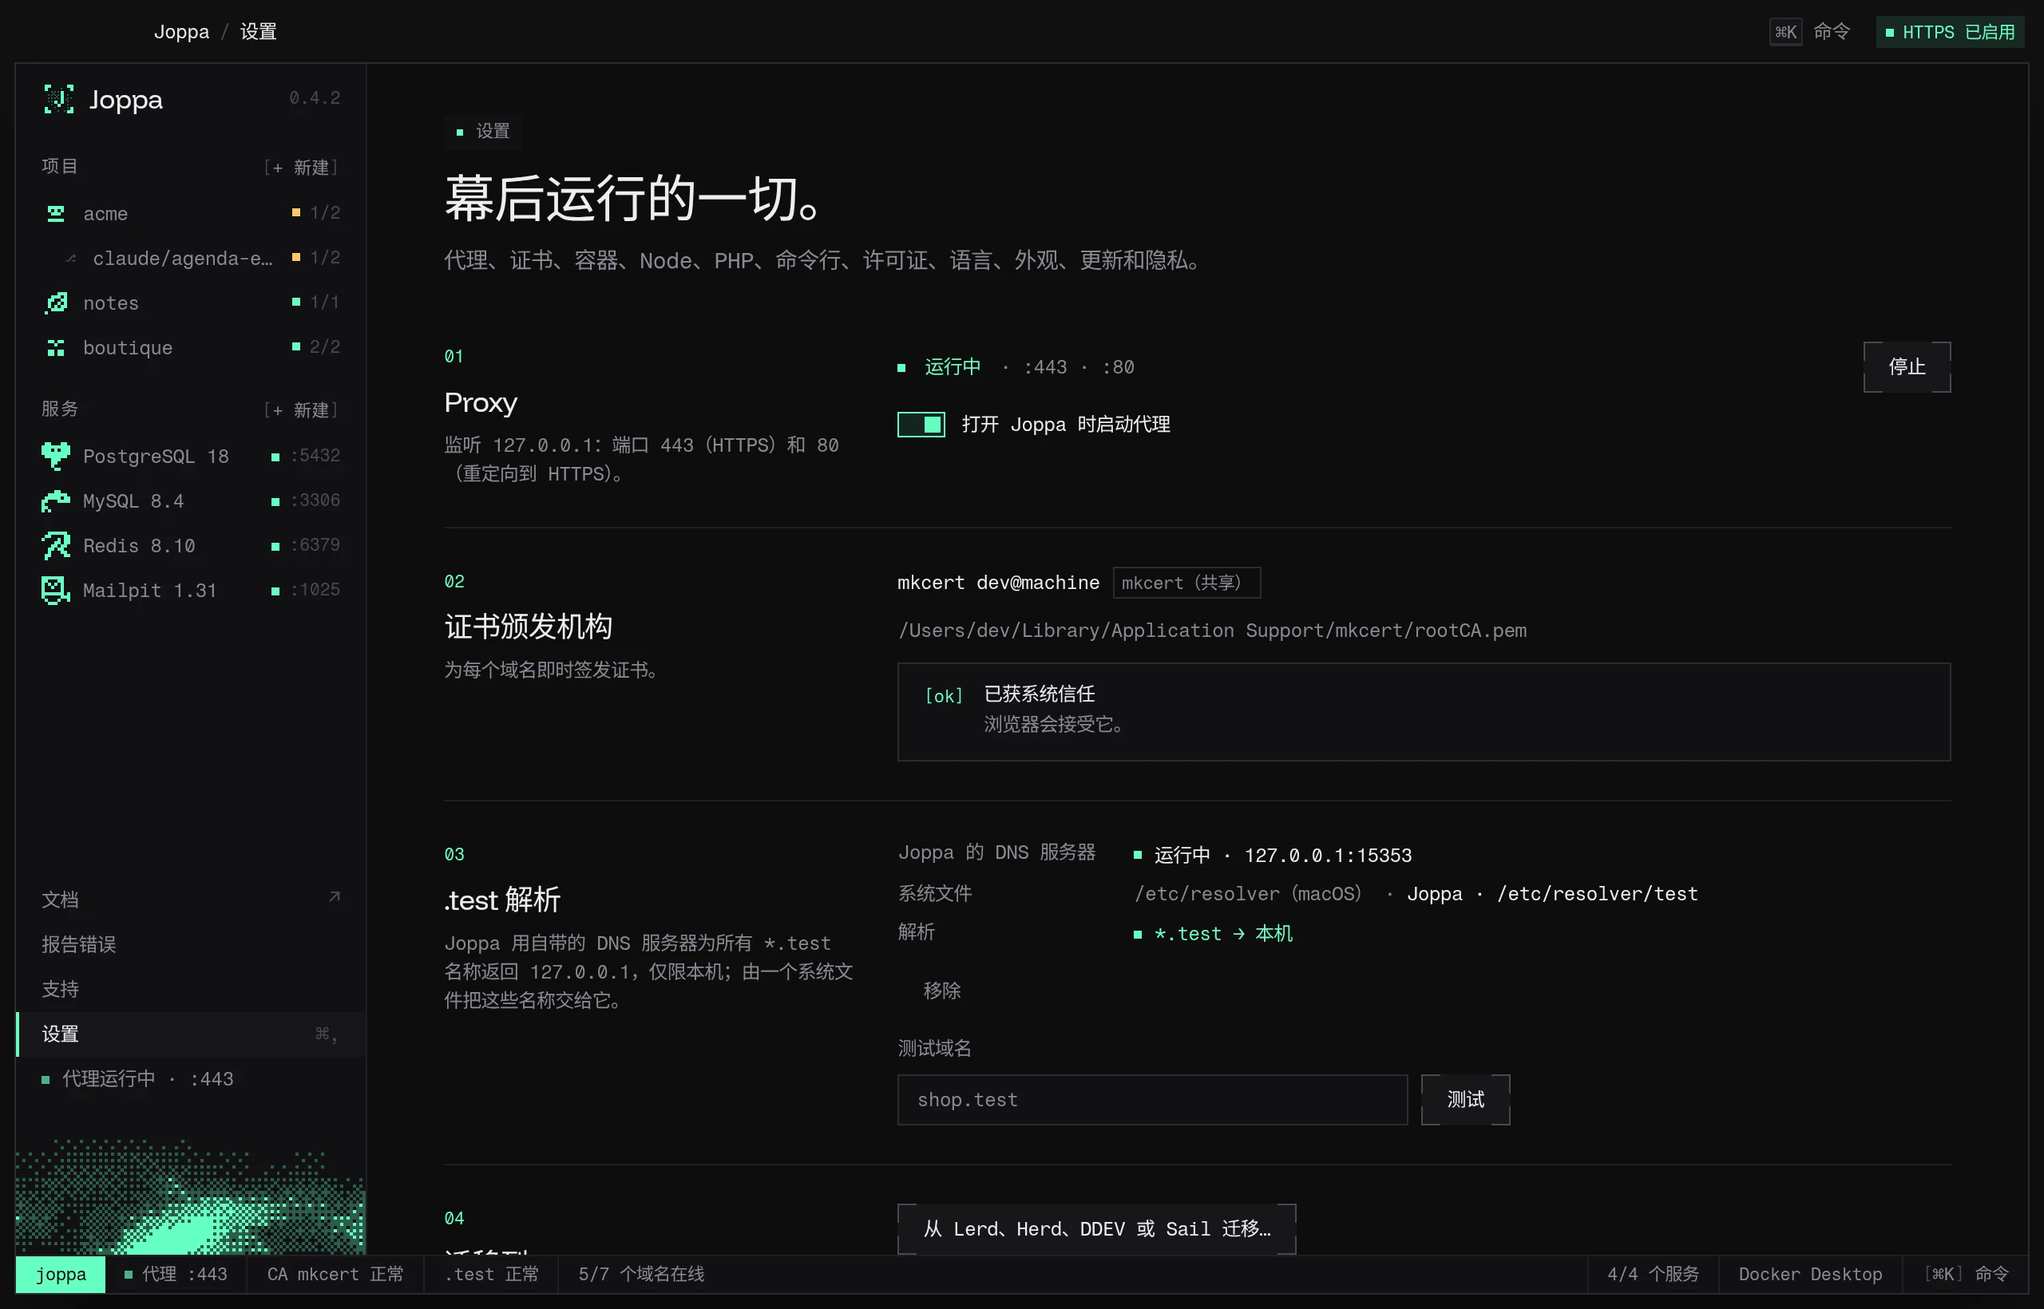Click CA mkcert 正常 in status bar
This screenshot has height=1309, width=2044.
[x=335, y=1273]
